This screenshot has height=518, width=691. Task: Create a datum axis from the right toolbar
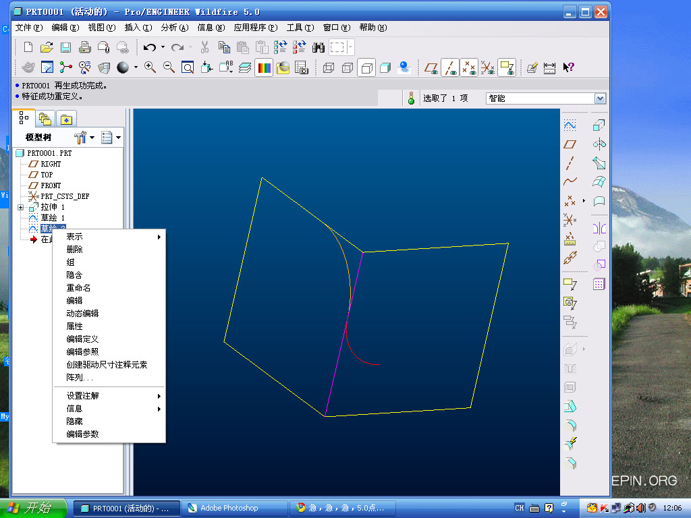570,163
